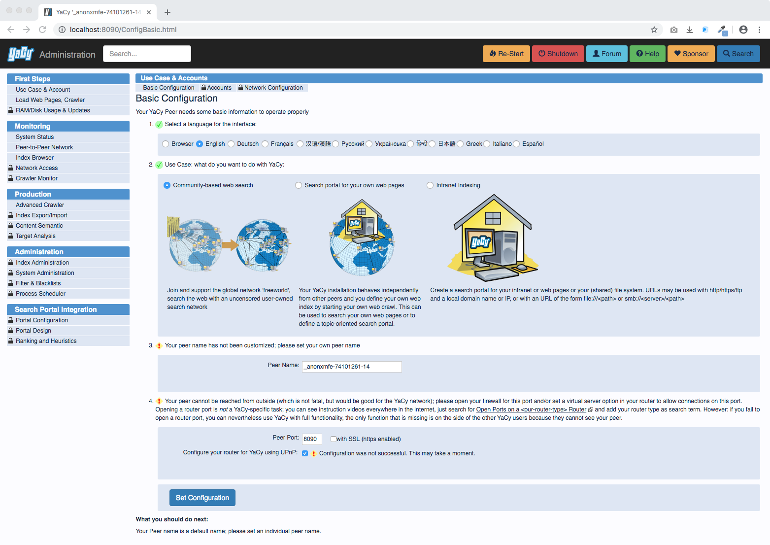Open Use Case & Account menu item
This screenshot has width=770, height=545.
coord(68,90)
